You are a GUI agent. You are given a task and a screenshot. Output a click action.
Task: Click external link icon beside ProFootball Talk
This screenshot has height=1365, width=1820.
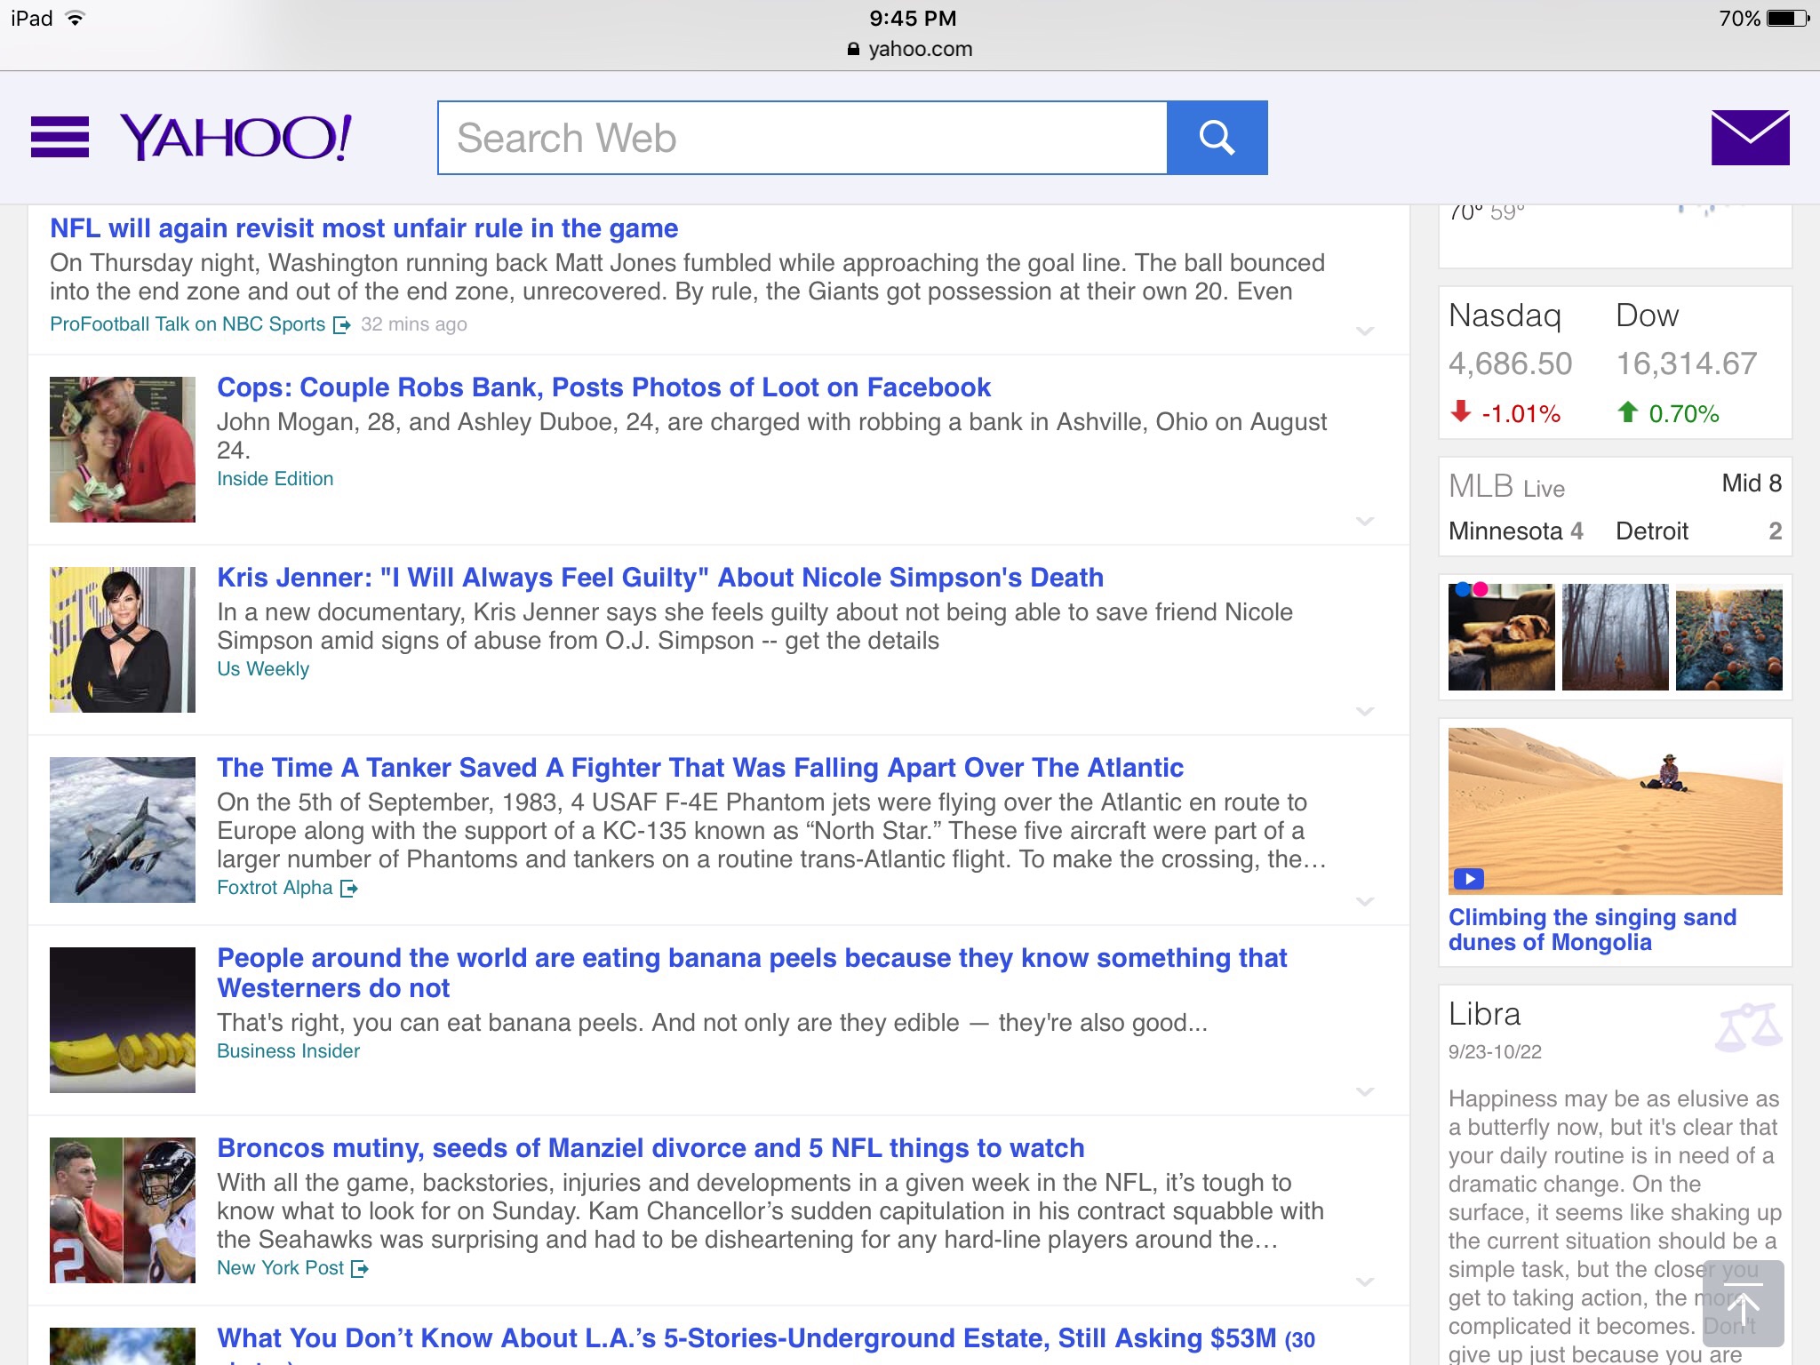(341, 325)
